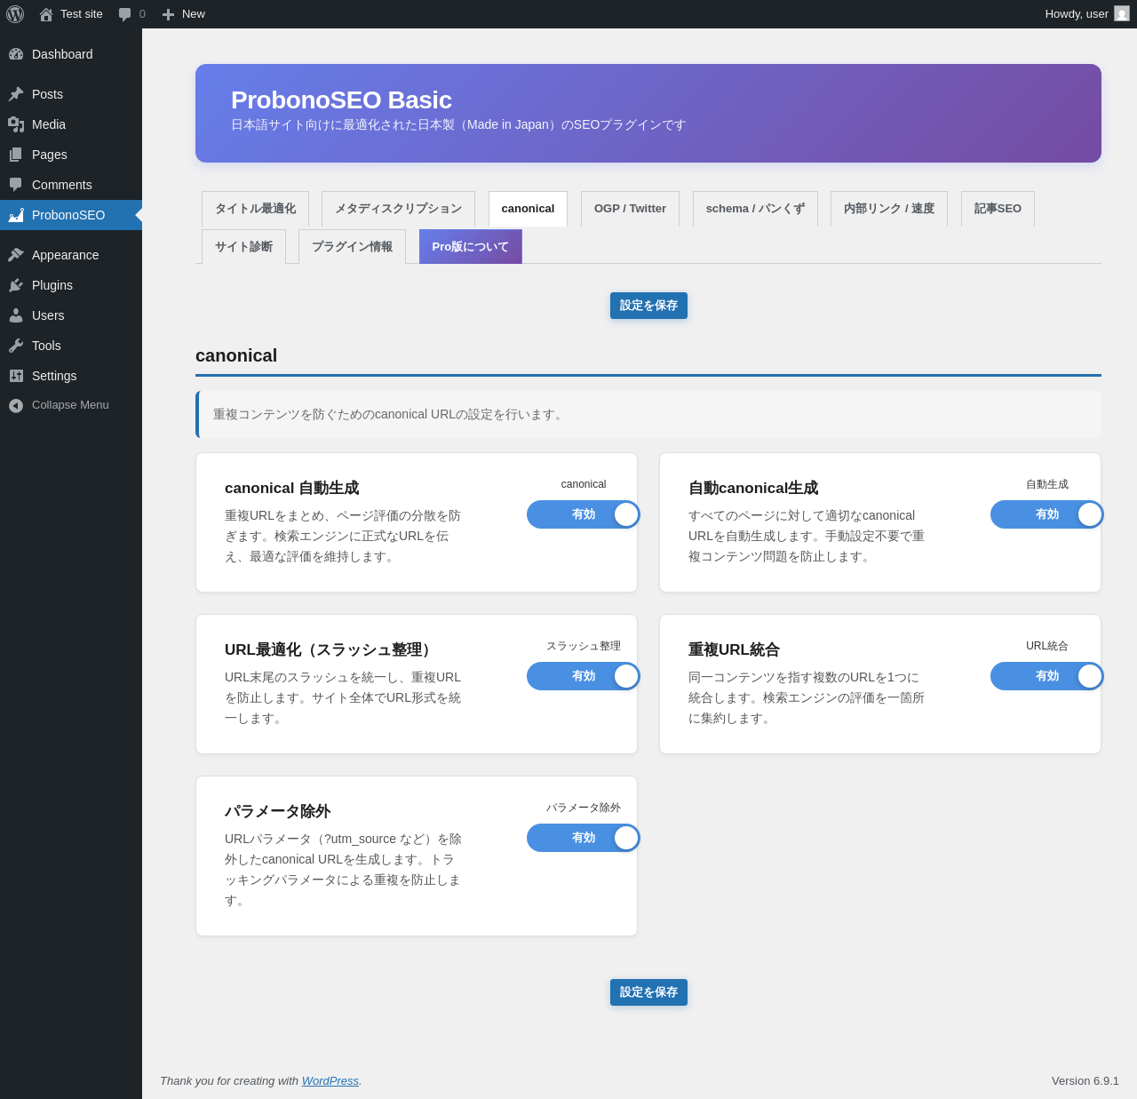
Task: Click the user avatar icon
Action: 1122,13
